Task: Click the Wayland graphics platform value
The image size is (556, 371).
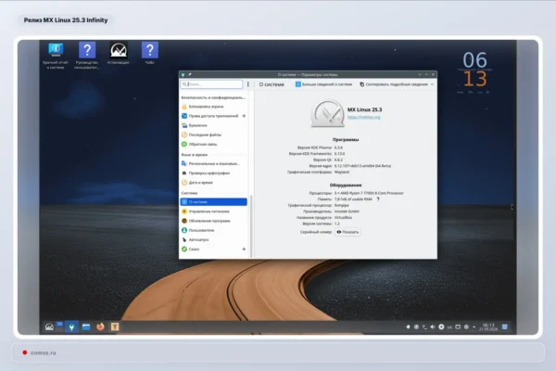Action: pyautogui.click(x=342, y=172)
